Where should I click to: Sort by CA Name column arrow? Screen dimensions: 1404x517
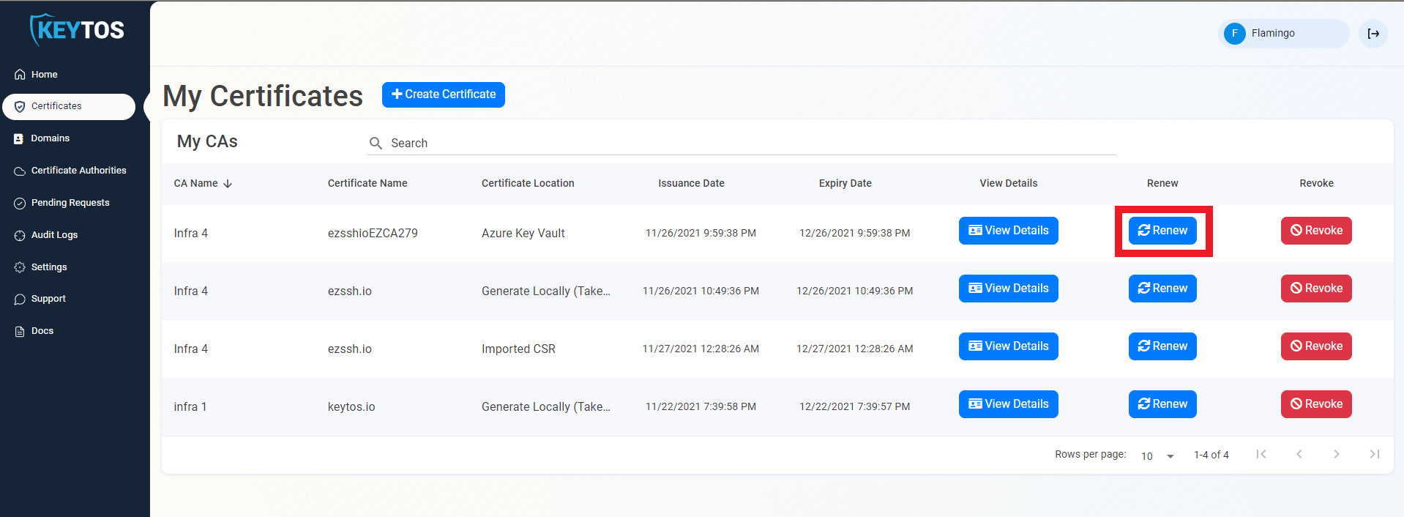pos(228,184)
